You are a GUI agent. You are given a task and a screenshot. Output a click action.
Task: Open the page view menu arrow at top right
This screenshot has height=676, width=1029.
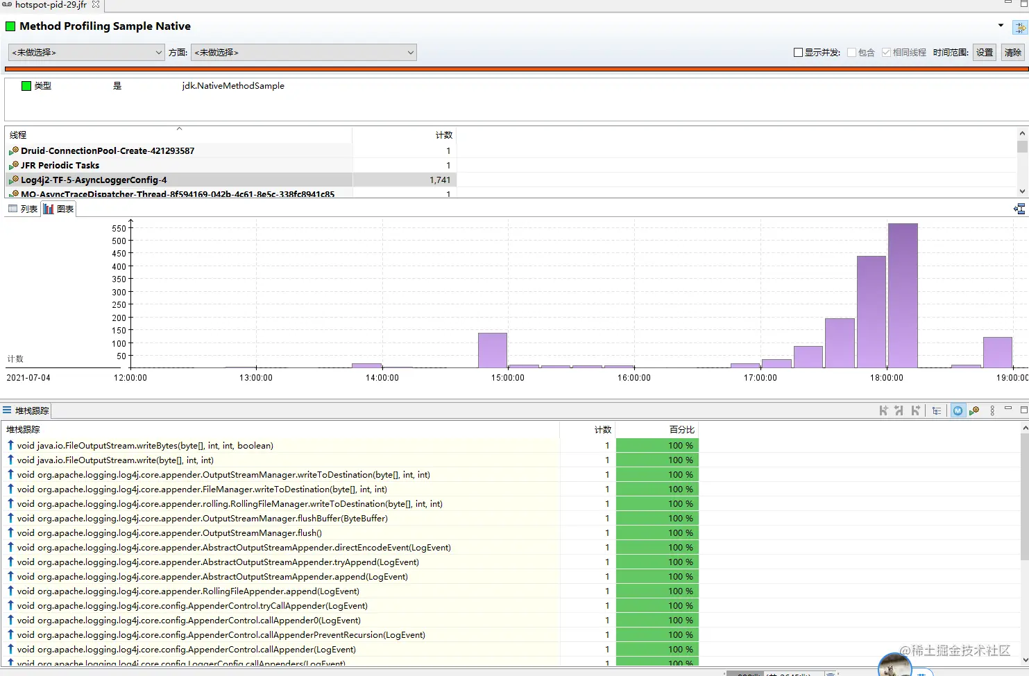coord(1001,26)
